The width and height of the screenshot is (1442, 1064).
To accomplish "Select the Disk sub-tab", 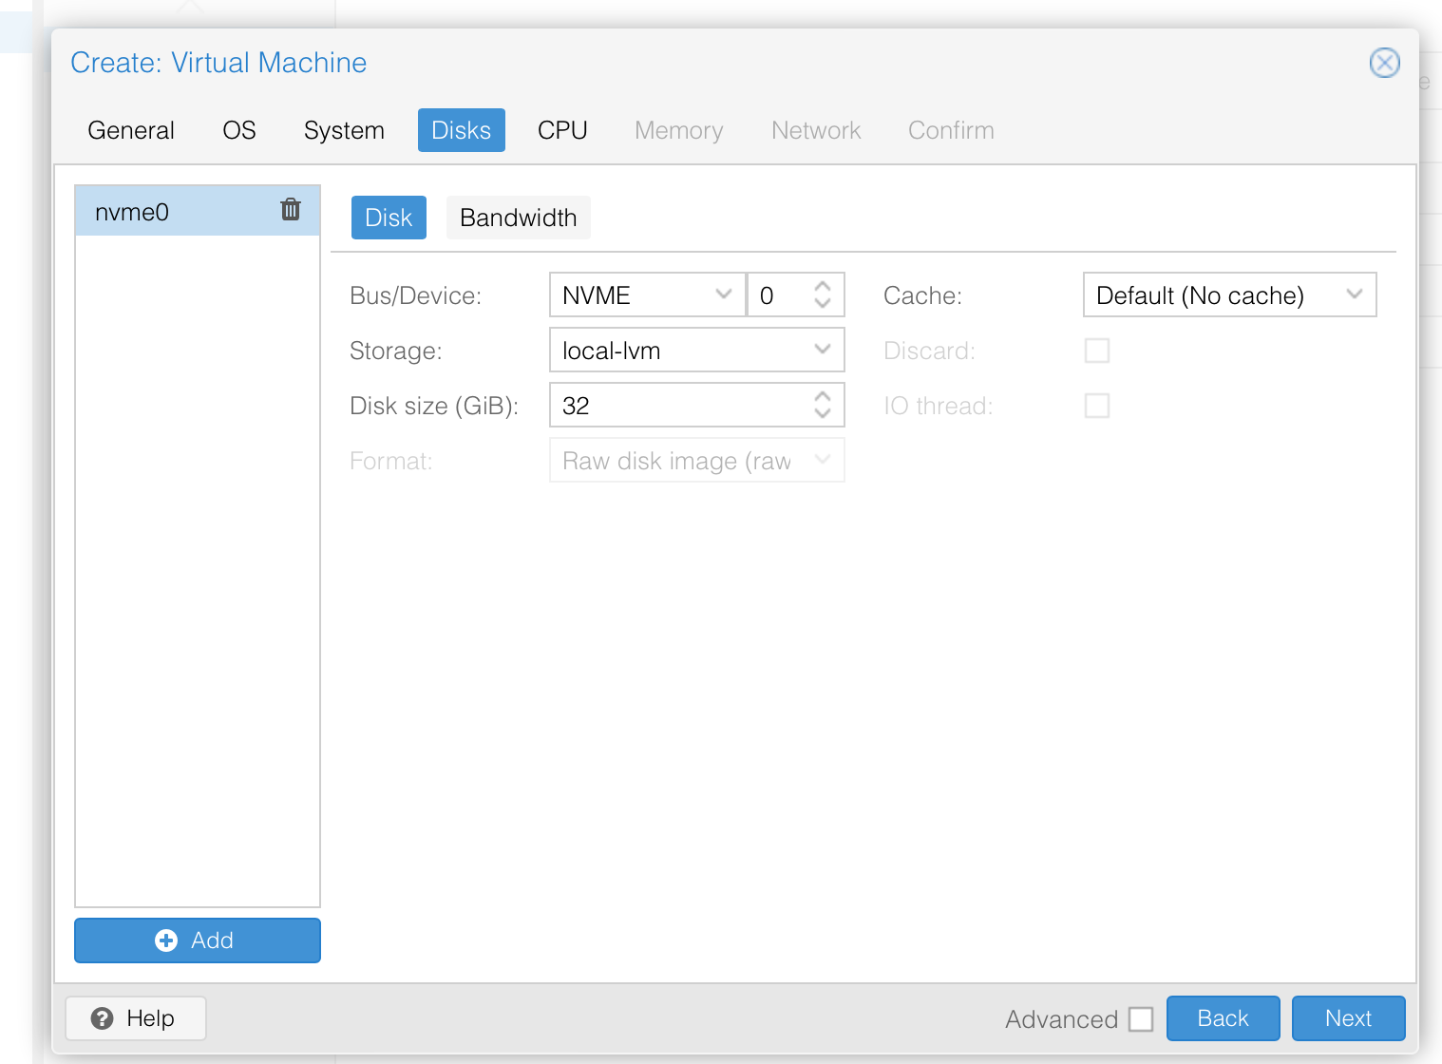I will (389, 218).
